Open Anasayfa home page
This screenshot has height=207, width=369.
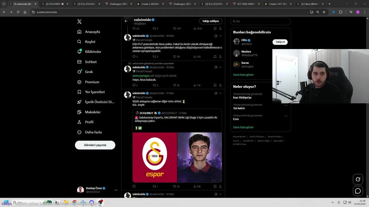[x=89, y=32]
